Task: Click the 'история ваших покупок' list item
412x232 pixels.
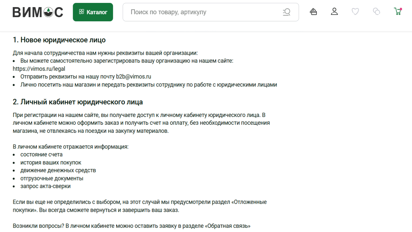Action: pos(51,163)
